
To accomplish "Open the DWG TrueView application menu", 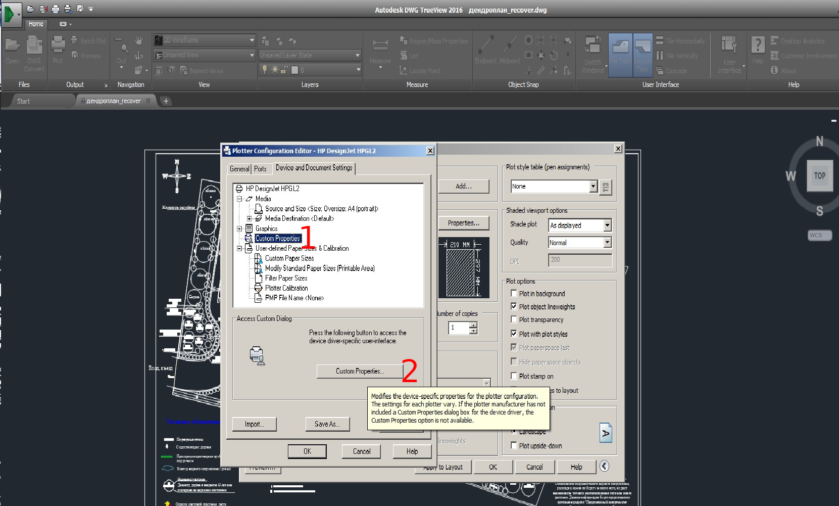I will coord(11,15).
